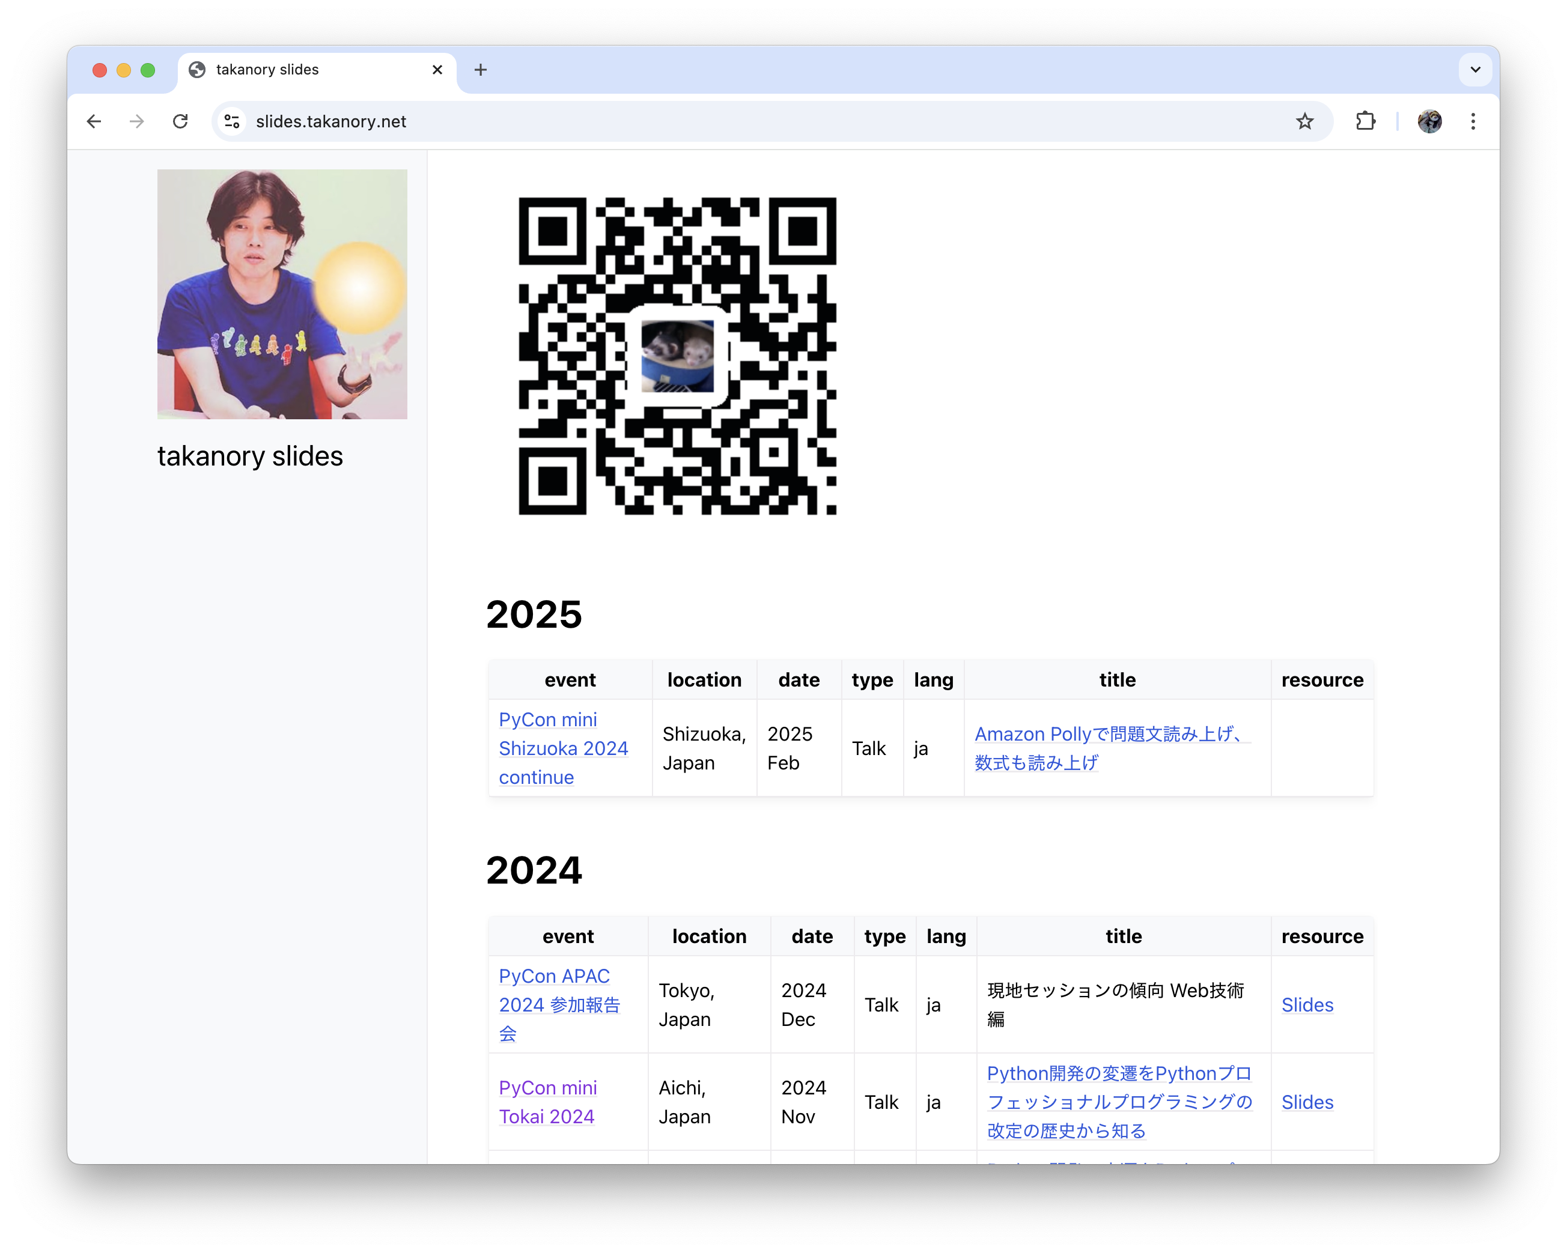Open Chrome profile avatar menu

[1429, 121]
